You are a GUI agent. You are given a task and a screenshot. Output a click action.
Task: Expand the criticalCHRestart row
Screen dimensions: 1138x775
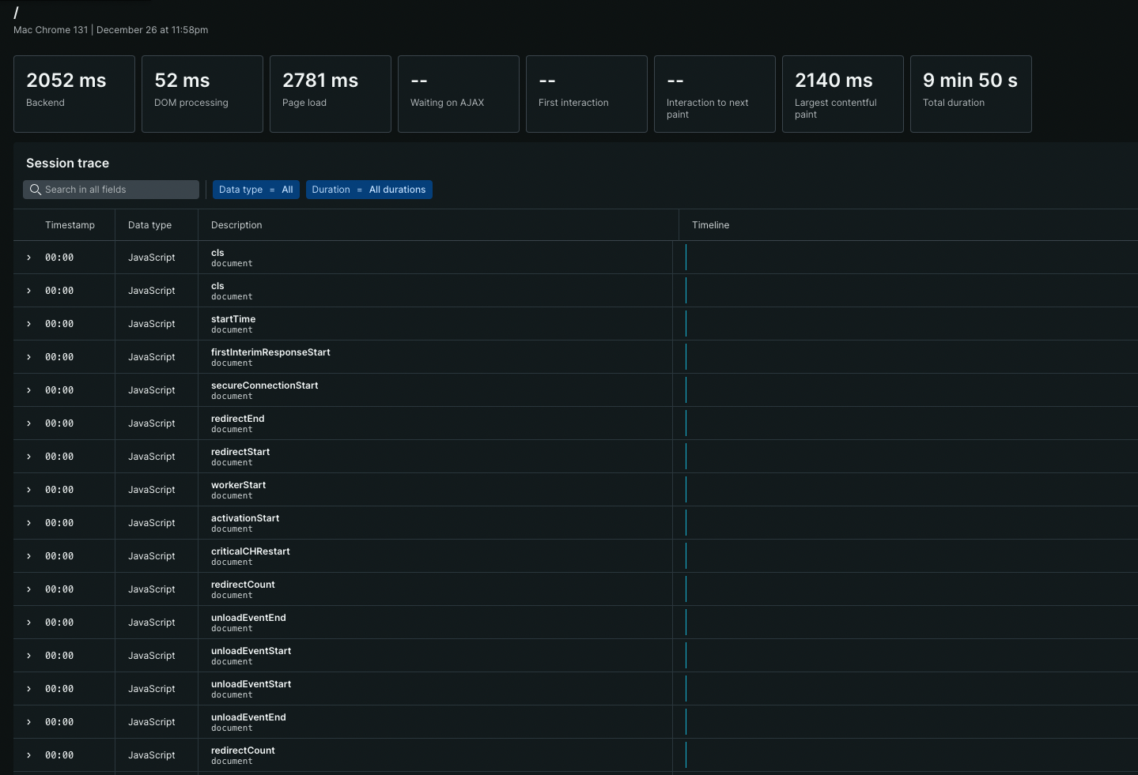click(29, 556)
